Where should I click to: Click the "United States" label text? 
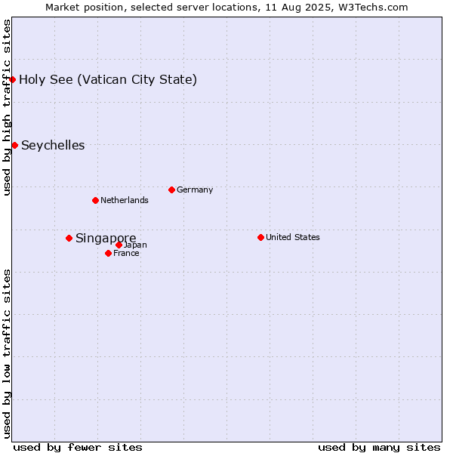293,237
